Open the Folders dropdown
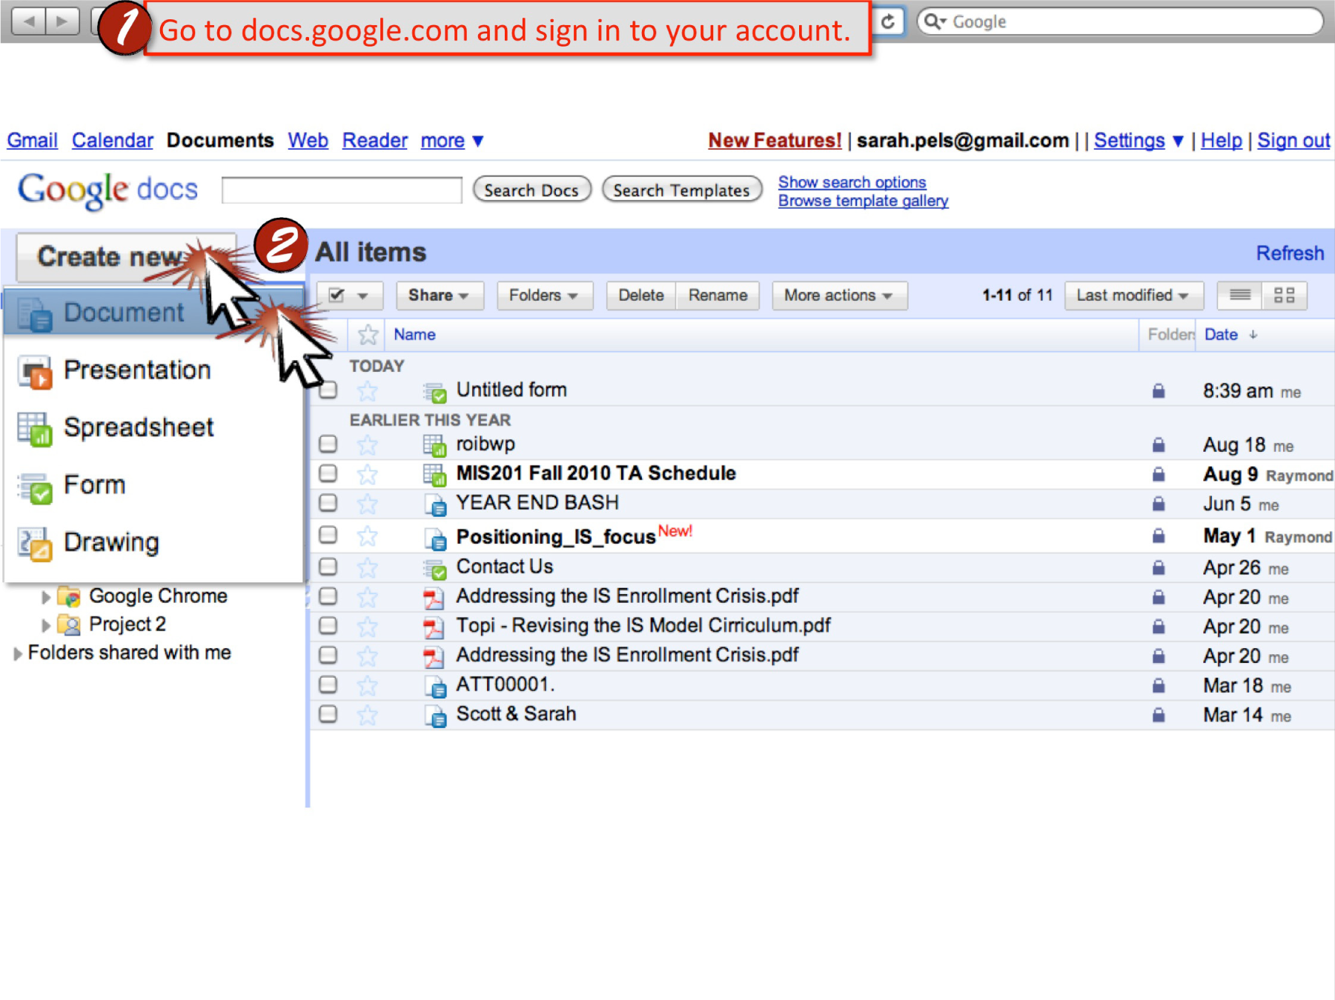The image size is (1335, 1000). click(x=544, y=296)
